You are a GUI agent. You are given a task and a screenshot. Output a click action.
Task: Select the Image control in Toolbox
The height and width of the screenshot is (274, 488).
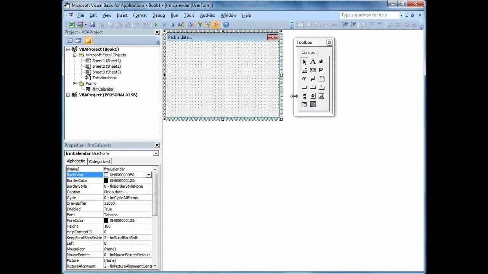(x=321, y=96)
